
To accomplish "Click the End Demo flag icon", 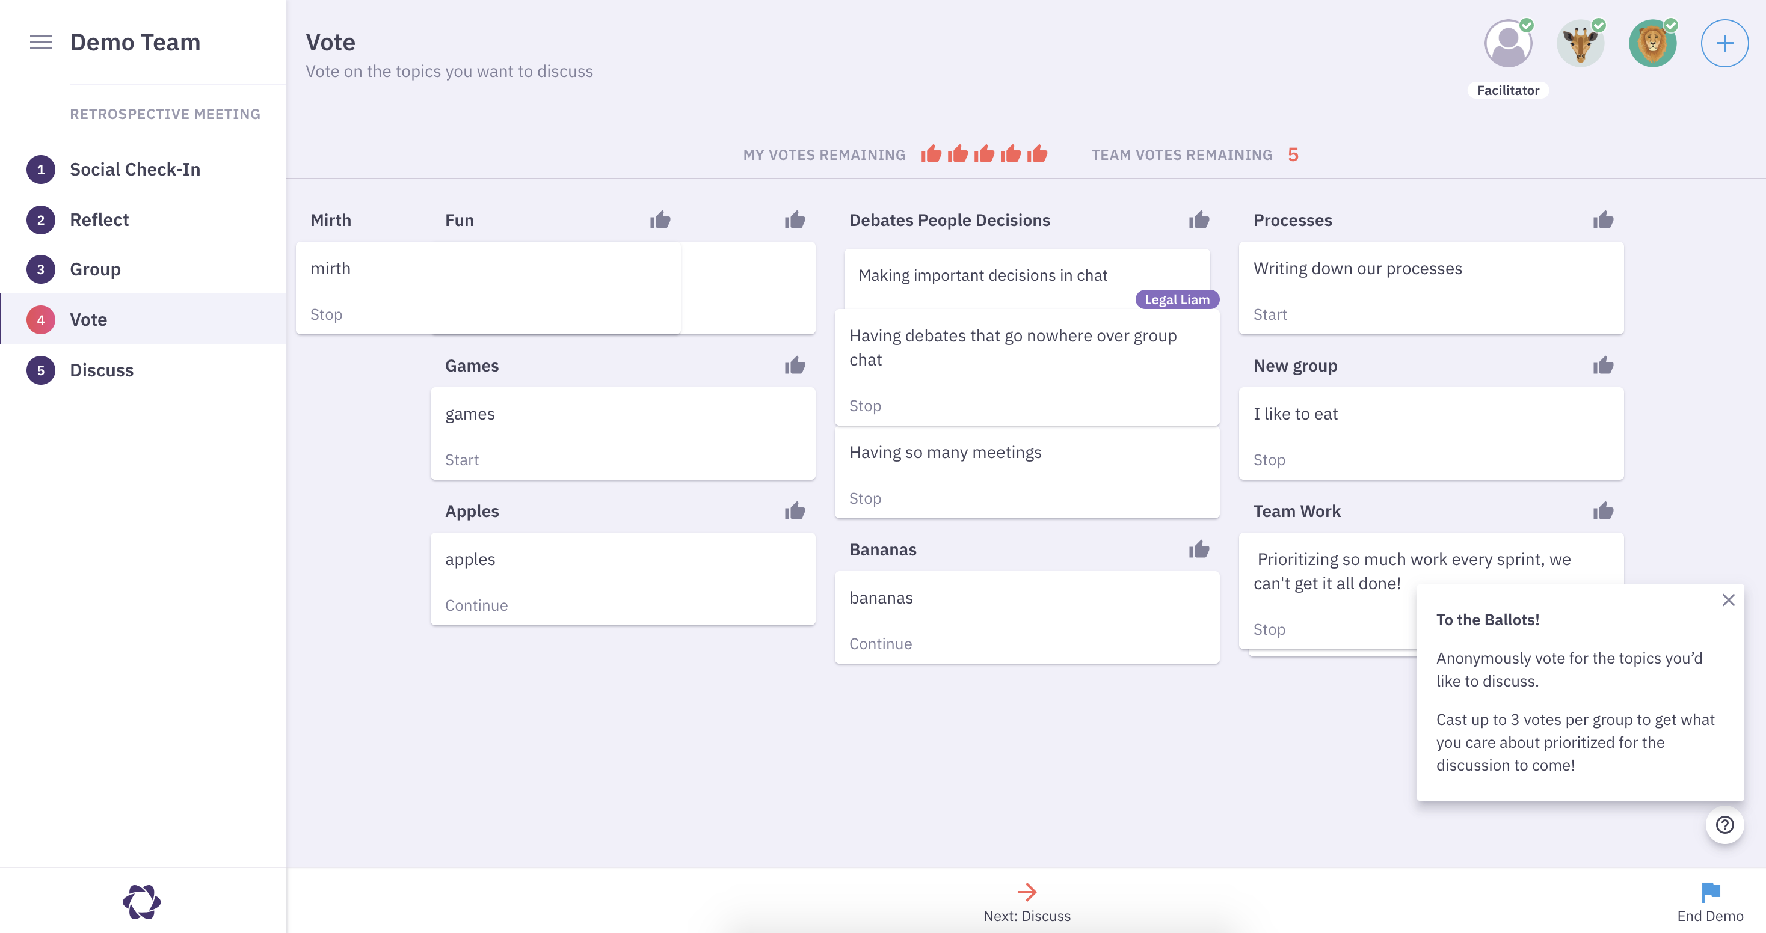I will pyautogui.click(x=1710, y=892).
